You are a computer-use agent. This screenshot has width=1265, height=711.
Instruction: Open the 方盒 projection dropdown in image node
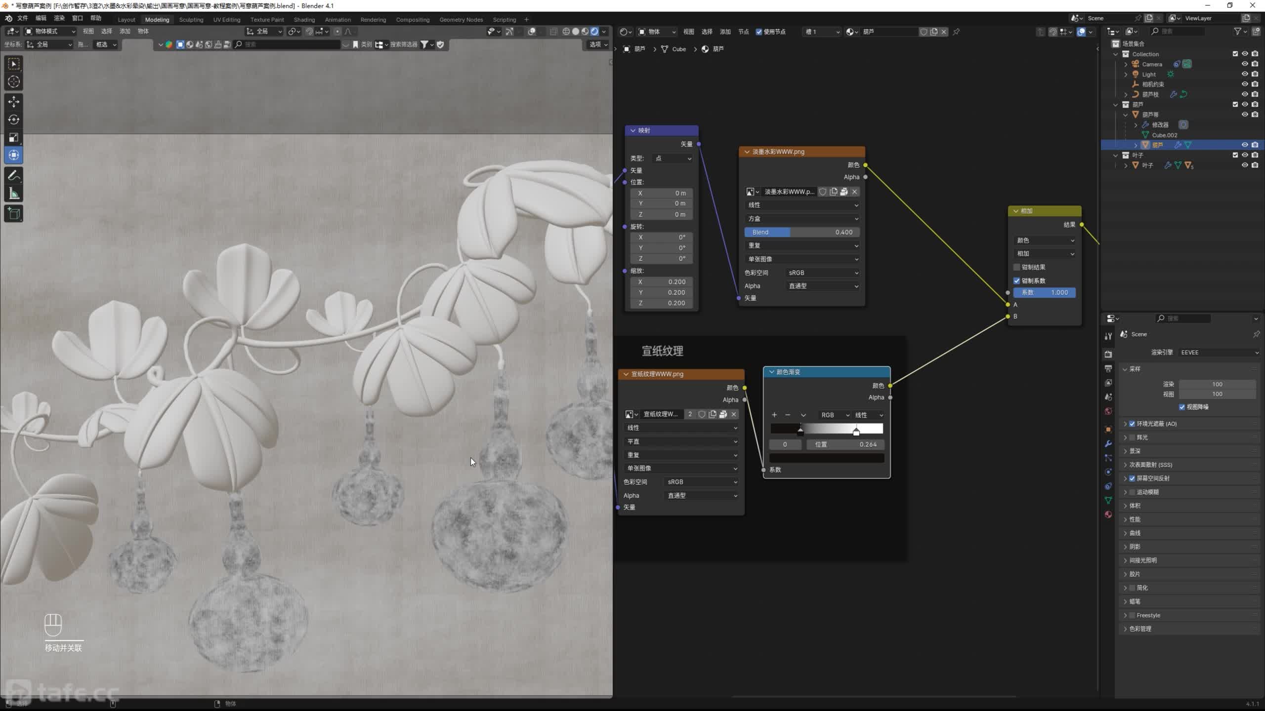point(801,219)
